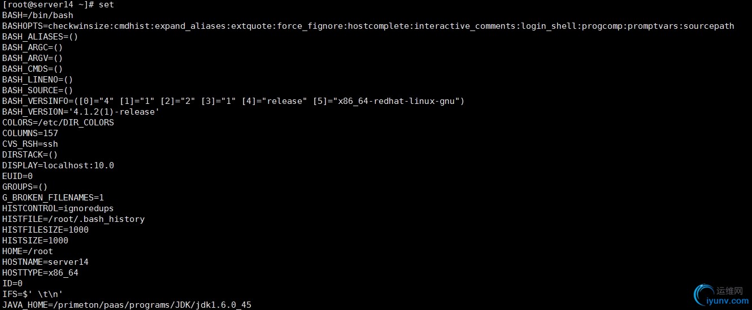Screen dimensions: 752x310
Task: Click the BASHOPTS variable line
Action: click(368, 26)
